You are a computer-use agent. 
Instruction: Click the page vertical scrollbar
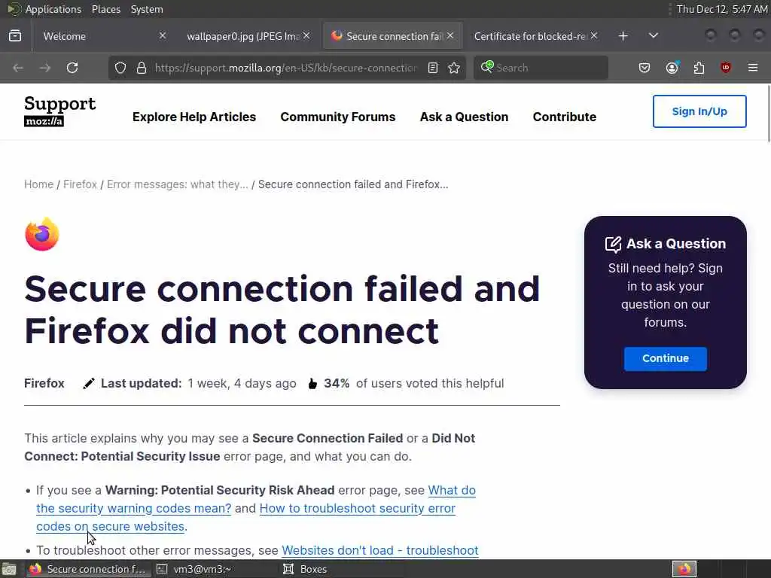pyautogui.click(x=768, y=113)
